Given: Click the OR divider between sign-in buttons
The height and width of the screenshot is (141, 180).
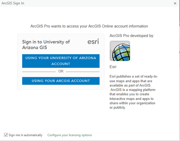Looking at the screenshot, I should (x=61, y=71).
